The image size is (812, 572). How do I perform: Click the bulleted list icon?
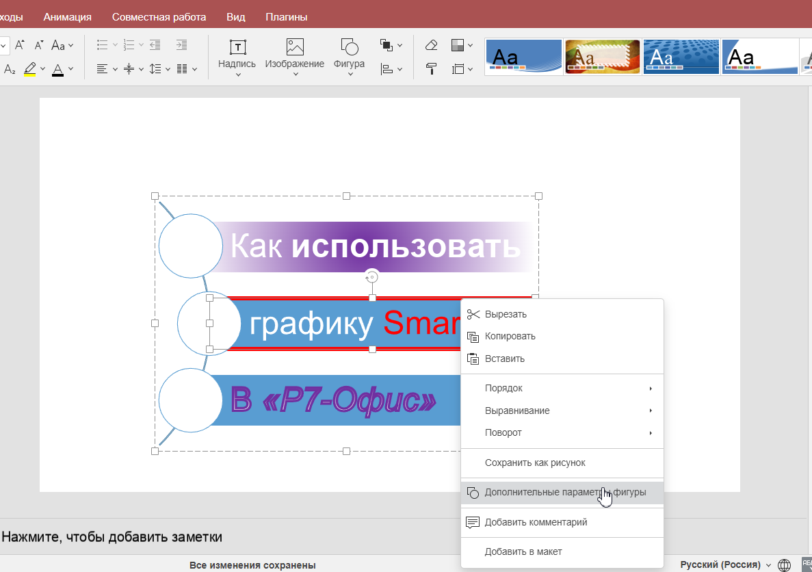pyautogui.click(x=103, y=45)
